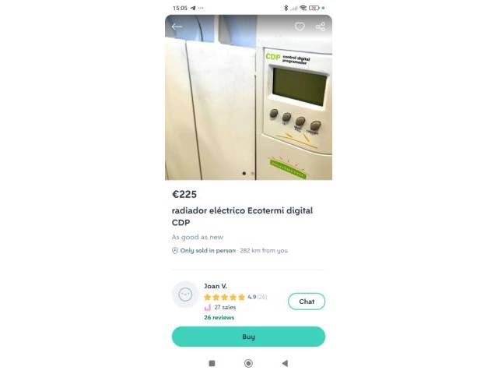Viewport: 498px width, 374px height.
Task: Open the radiator product photo
Action: click(248, 97)
